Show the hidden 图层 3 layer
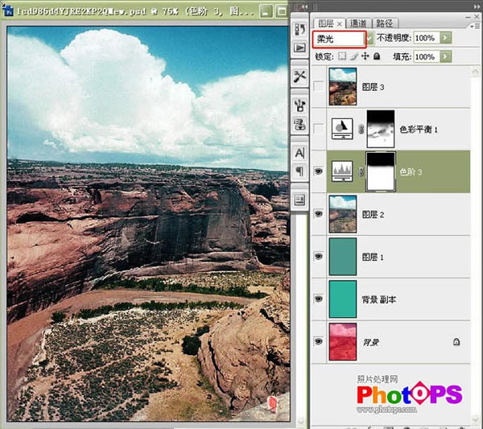Image resolution: width=483 pixels, height=429 pixels. pos(319,86)
